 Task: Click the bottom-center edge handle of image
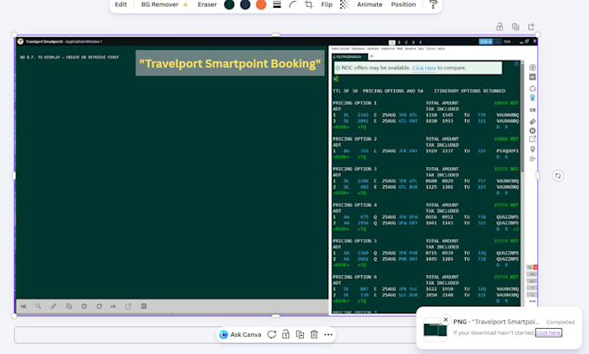[x=275, y=316]
